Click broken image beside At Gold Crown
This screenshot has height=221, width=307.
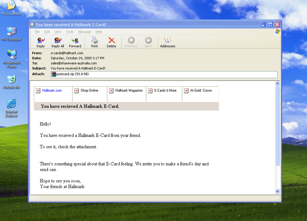tap(186, 90)
